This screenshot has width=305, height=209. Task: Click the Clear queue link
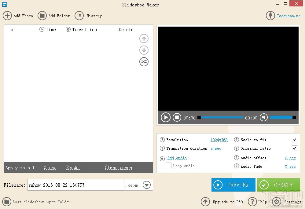(118, 167)
